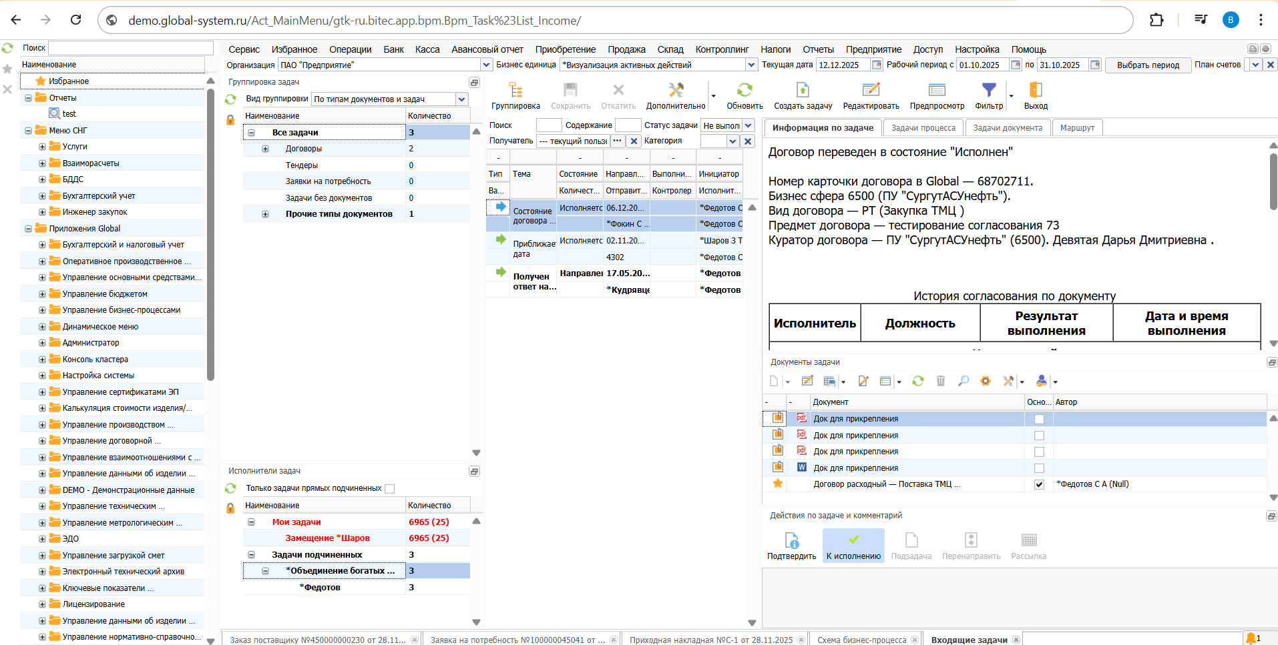Check the box for first Док для прикрепления

pyautogui.click(x=1039, y=420)
